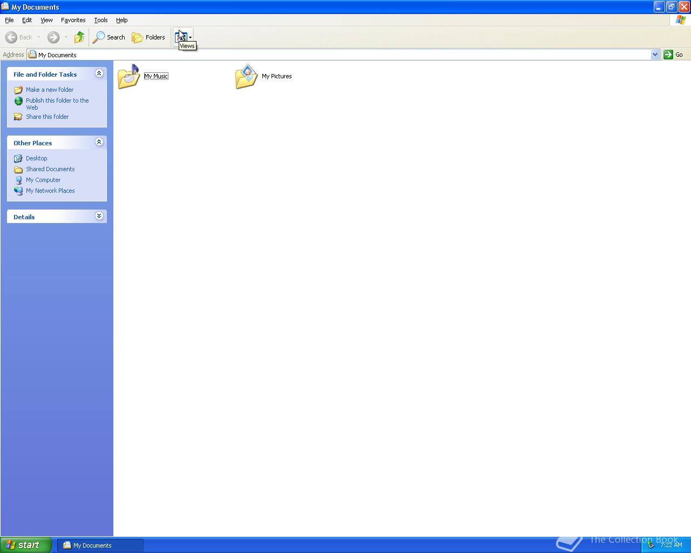
Task: Click Make a new folder link
Action: point(50,90)
